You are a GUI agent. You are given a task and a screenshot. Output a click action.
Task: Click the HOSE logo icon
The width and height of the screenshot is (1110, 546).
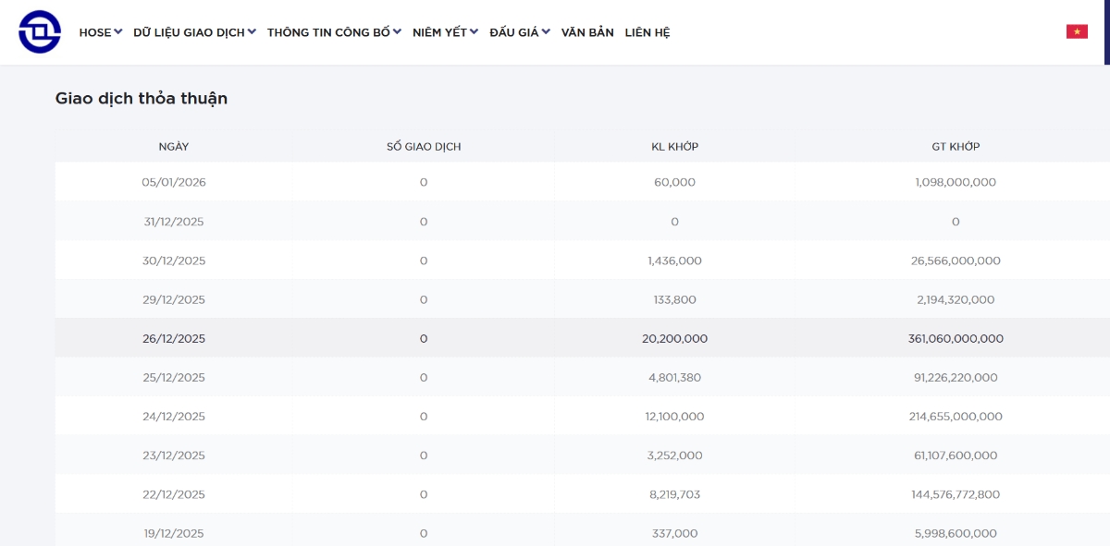(x=40, y=32)
